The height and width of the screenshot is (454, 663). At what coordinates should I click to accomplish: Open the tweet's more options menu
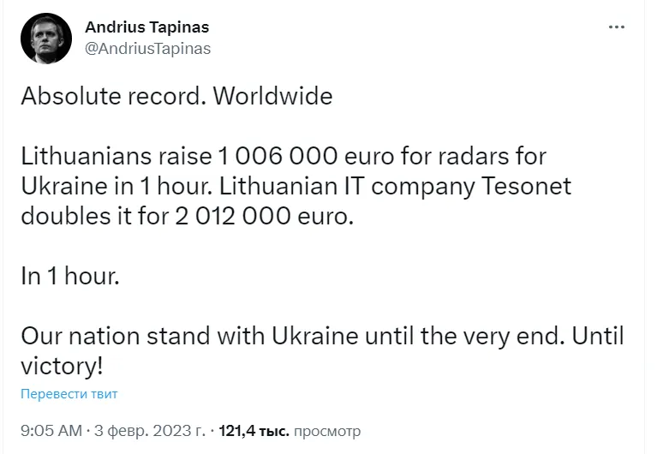coord(617,27)
